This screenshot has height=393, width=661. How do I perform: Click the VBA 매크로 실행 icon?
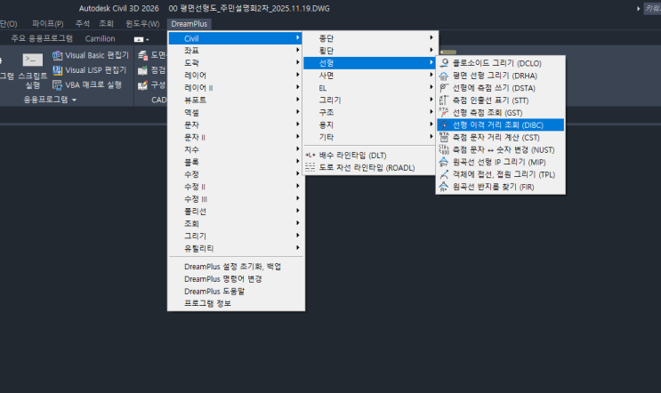pos(57,84)
